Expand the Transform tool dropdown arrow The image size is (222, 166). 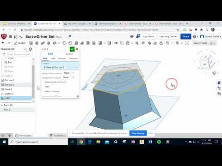coord(132,43)
